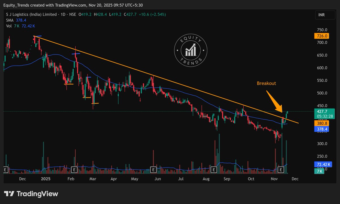The height and width of the screenshot is (204, 340).
Task: Click the Breakout text annotation
Action: click(x=266, y=83)
